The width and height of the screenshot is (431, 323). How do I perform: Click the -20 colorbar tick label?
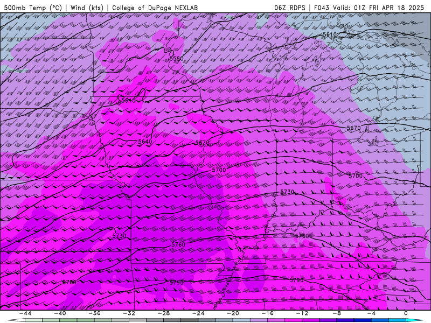(x=233, y=313)
